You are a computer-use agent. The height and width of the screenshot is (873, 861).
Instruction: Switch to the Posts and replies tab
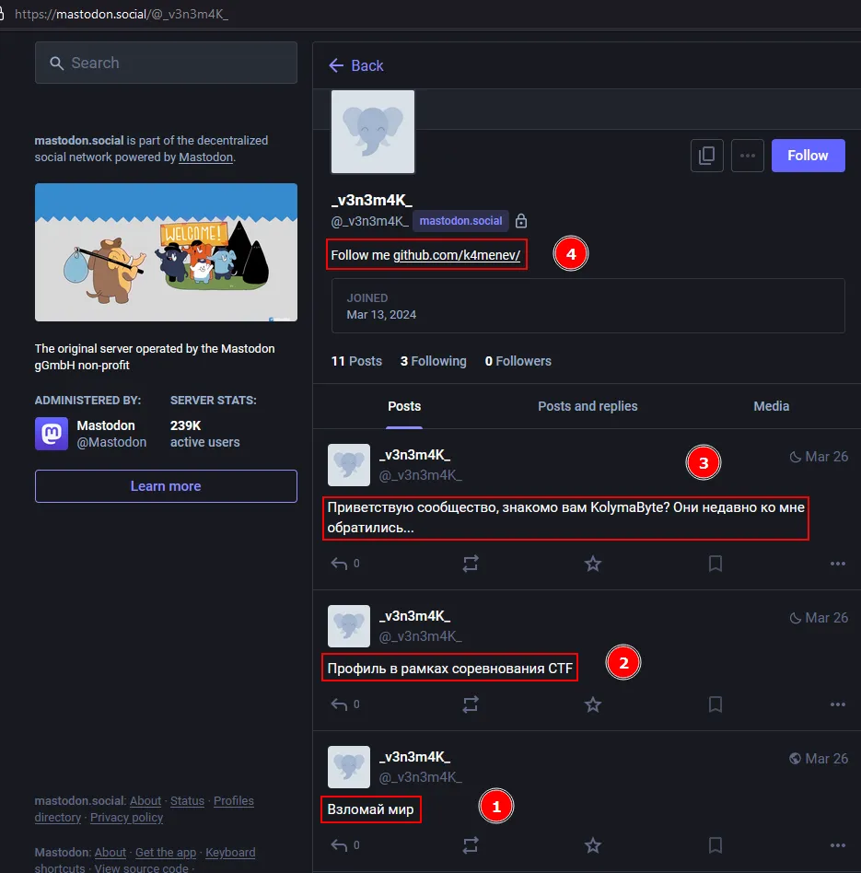click(x=588, y=406)
